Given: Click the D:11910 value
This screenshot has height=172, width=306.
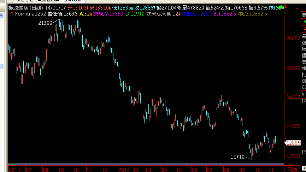Looking at the screenshot, I should point(135,14).
